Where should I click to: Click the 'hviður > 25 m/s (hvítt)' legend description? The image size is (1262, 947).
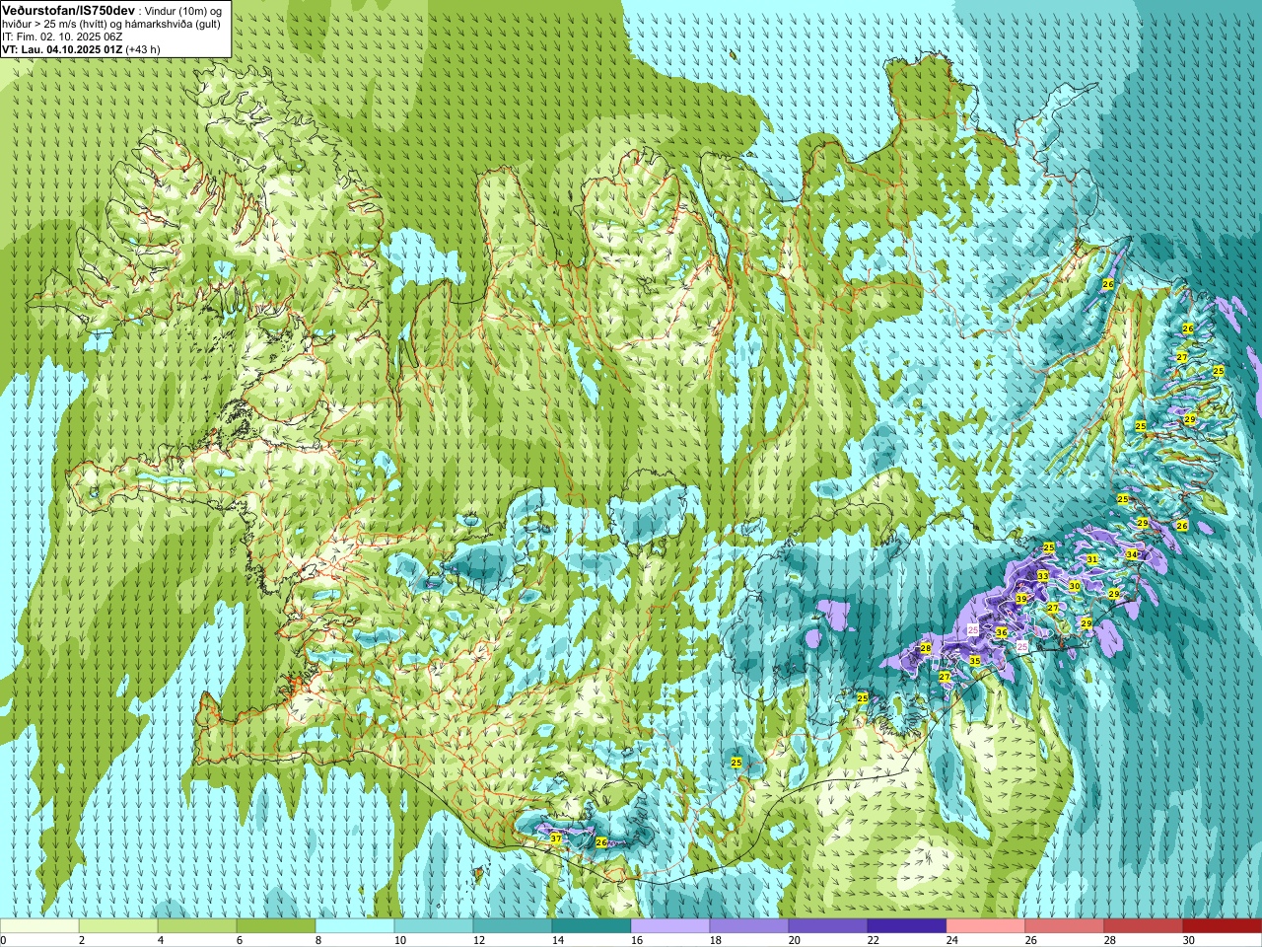coord(55,23)
